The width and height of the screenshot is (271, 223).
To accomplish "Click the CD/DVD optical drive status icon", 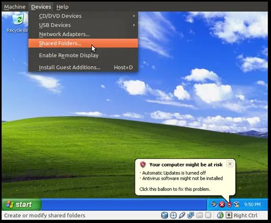I will (173, 215).
